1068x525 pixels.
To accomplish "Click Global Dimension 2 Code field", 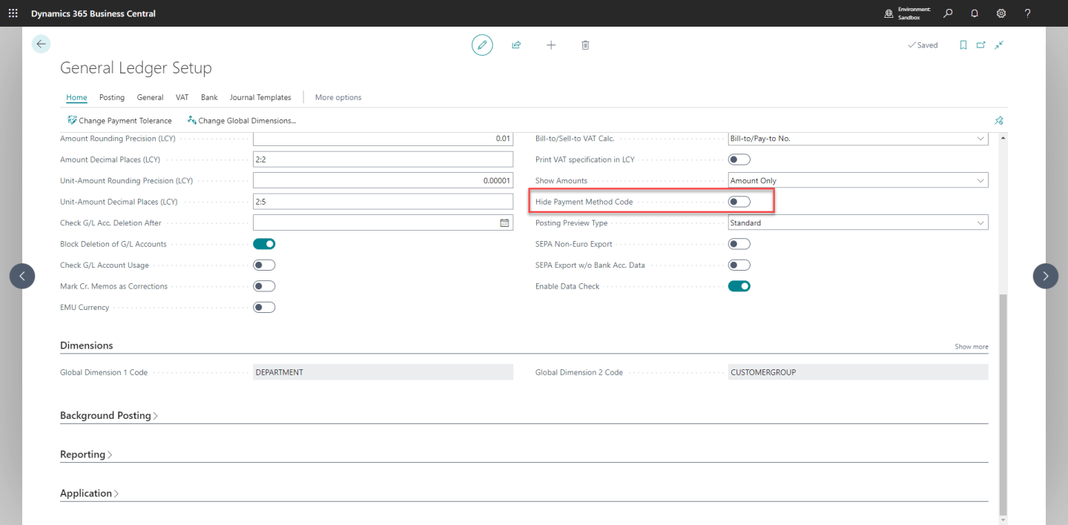I will [858, 372].
